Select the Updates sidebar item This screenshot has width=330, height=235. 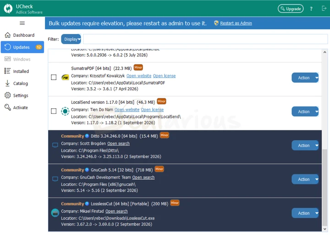(22, 47)
